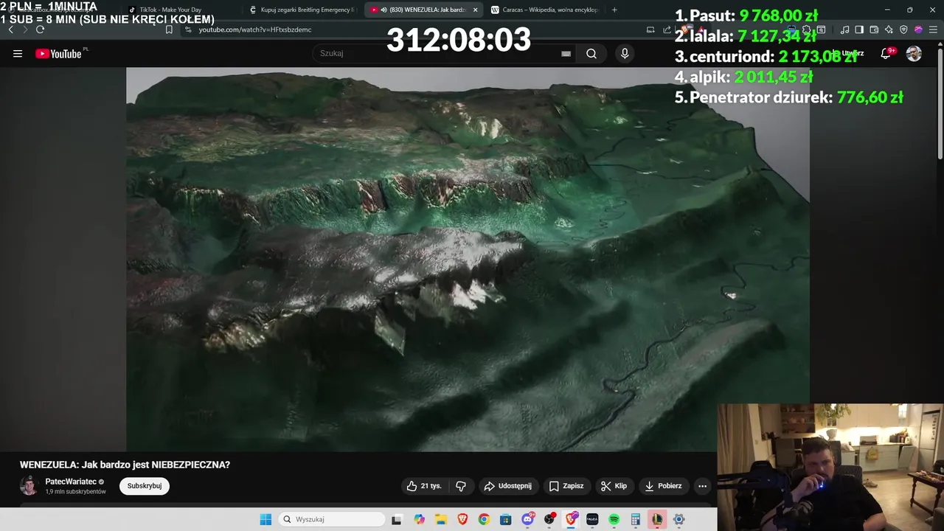Like the video with thumbs up

click(424, 486)
